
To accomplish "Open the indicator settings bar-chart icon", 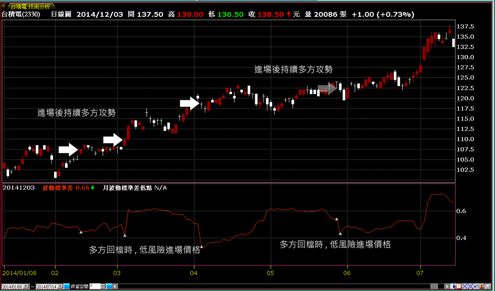I will (x=482, y=286).
